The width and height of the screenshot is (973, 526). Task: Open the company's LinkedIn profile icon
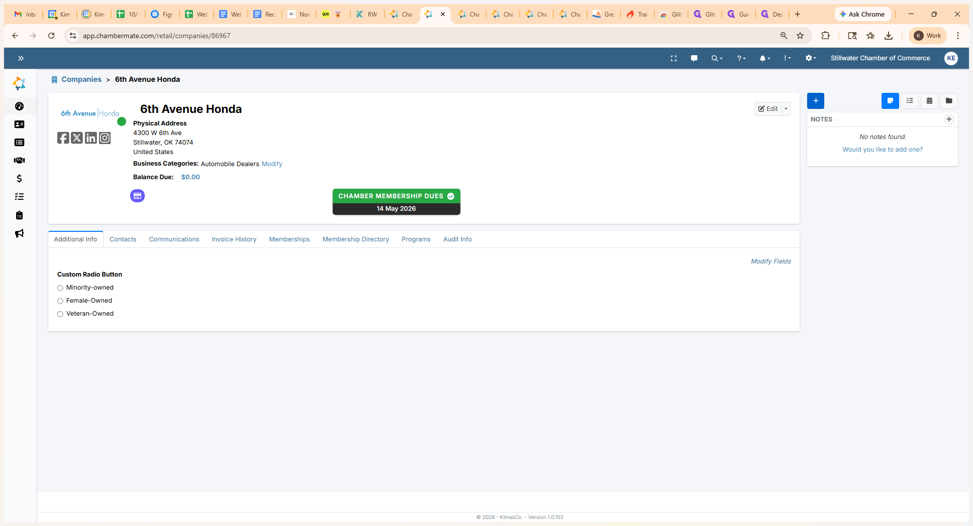[x=90, y=138]
